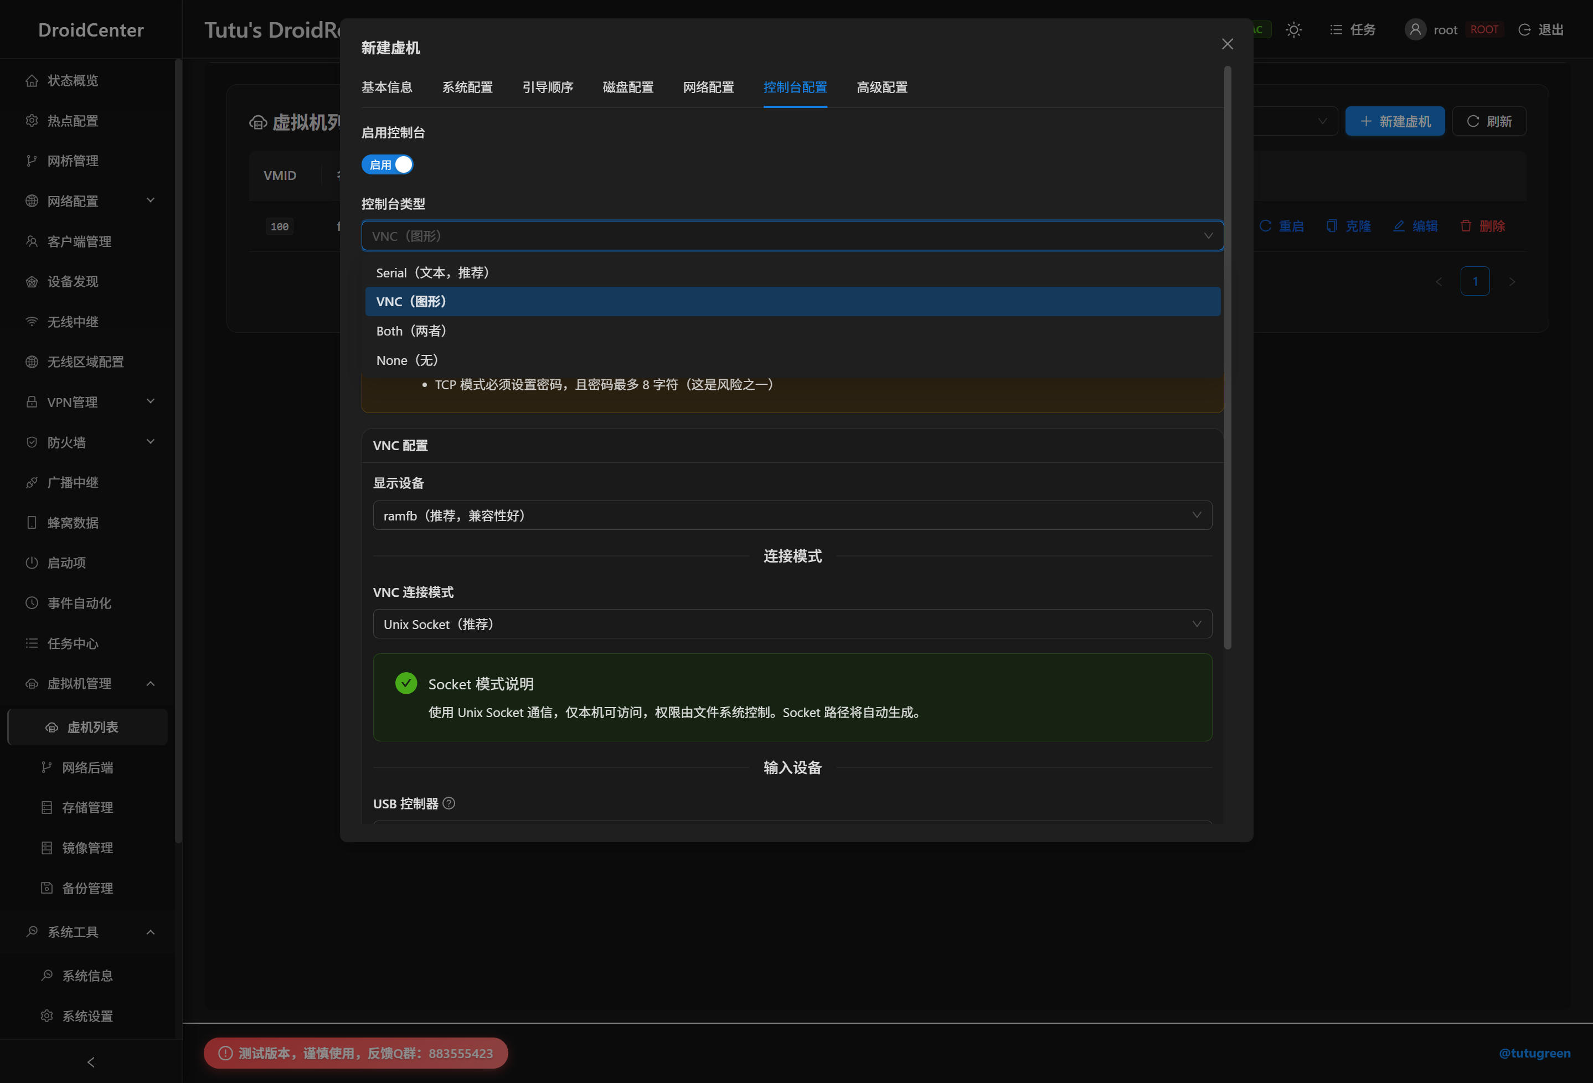Open the display device ramfb dropdown
The width and height of the screenshot is (1593, 1083).
pos(792,515)
